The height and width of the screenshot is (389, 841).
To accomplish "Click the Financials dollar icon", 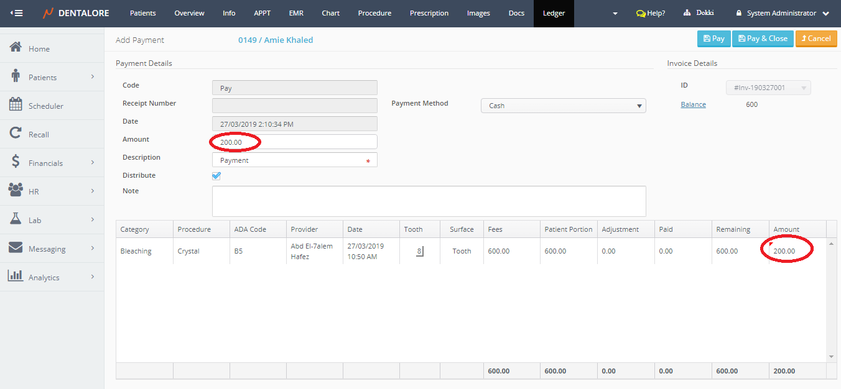I will coord(16,162).
